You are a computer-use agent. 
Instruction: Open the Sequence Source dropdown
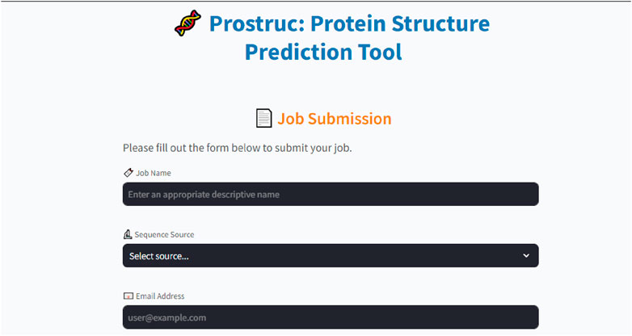coord(331,255)
